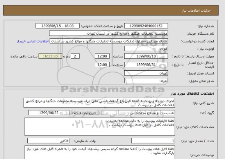Select the گروه کالا field تاسیسات و مصالح ساختمانی

[138, 113]
